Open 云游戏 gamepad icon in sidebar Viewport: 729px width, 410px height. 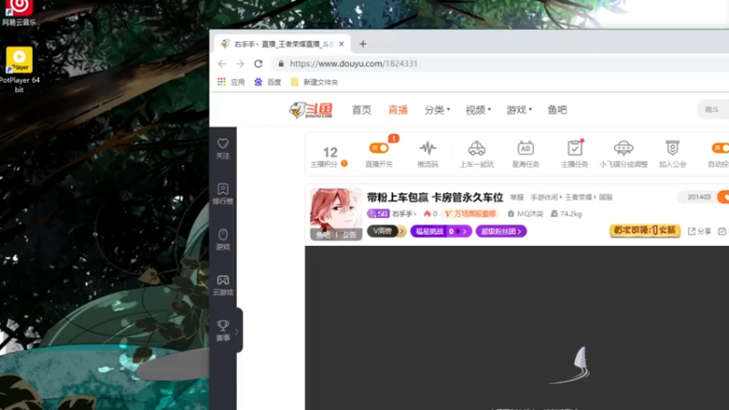click(223, 285)
